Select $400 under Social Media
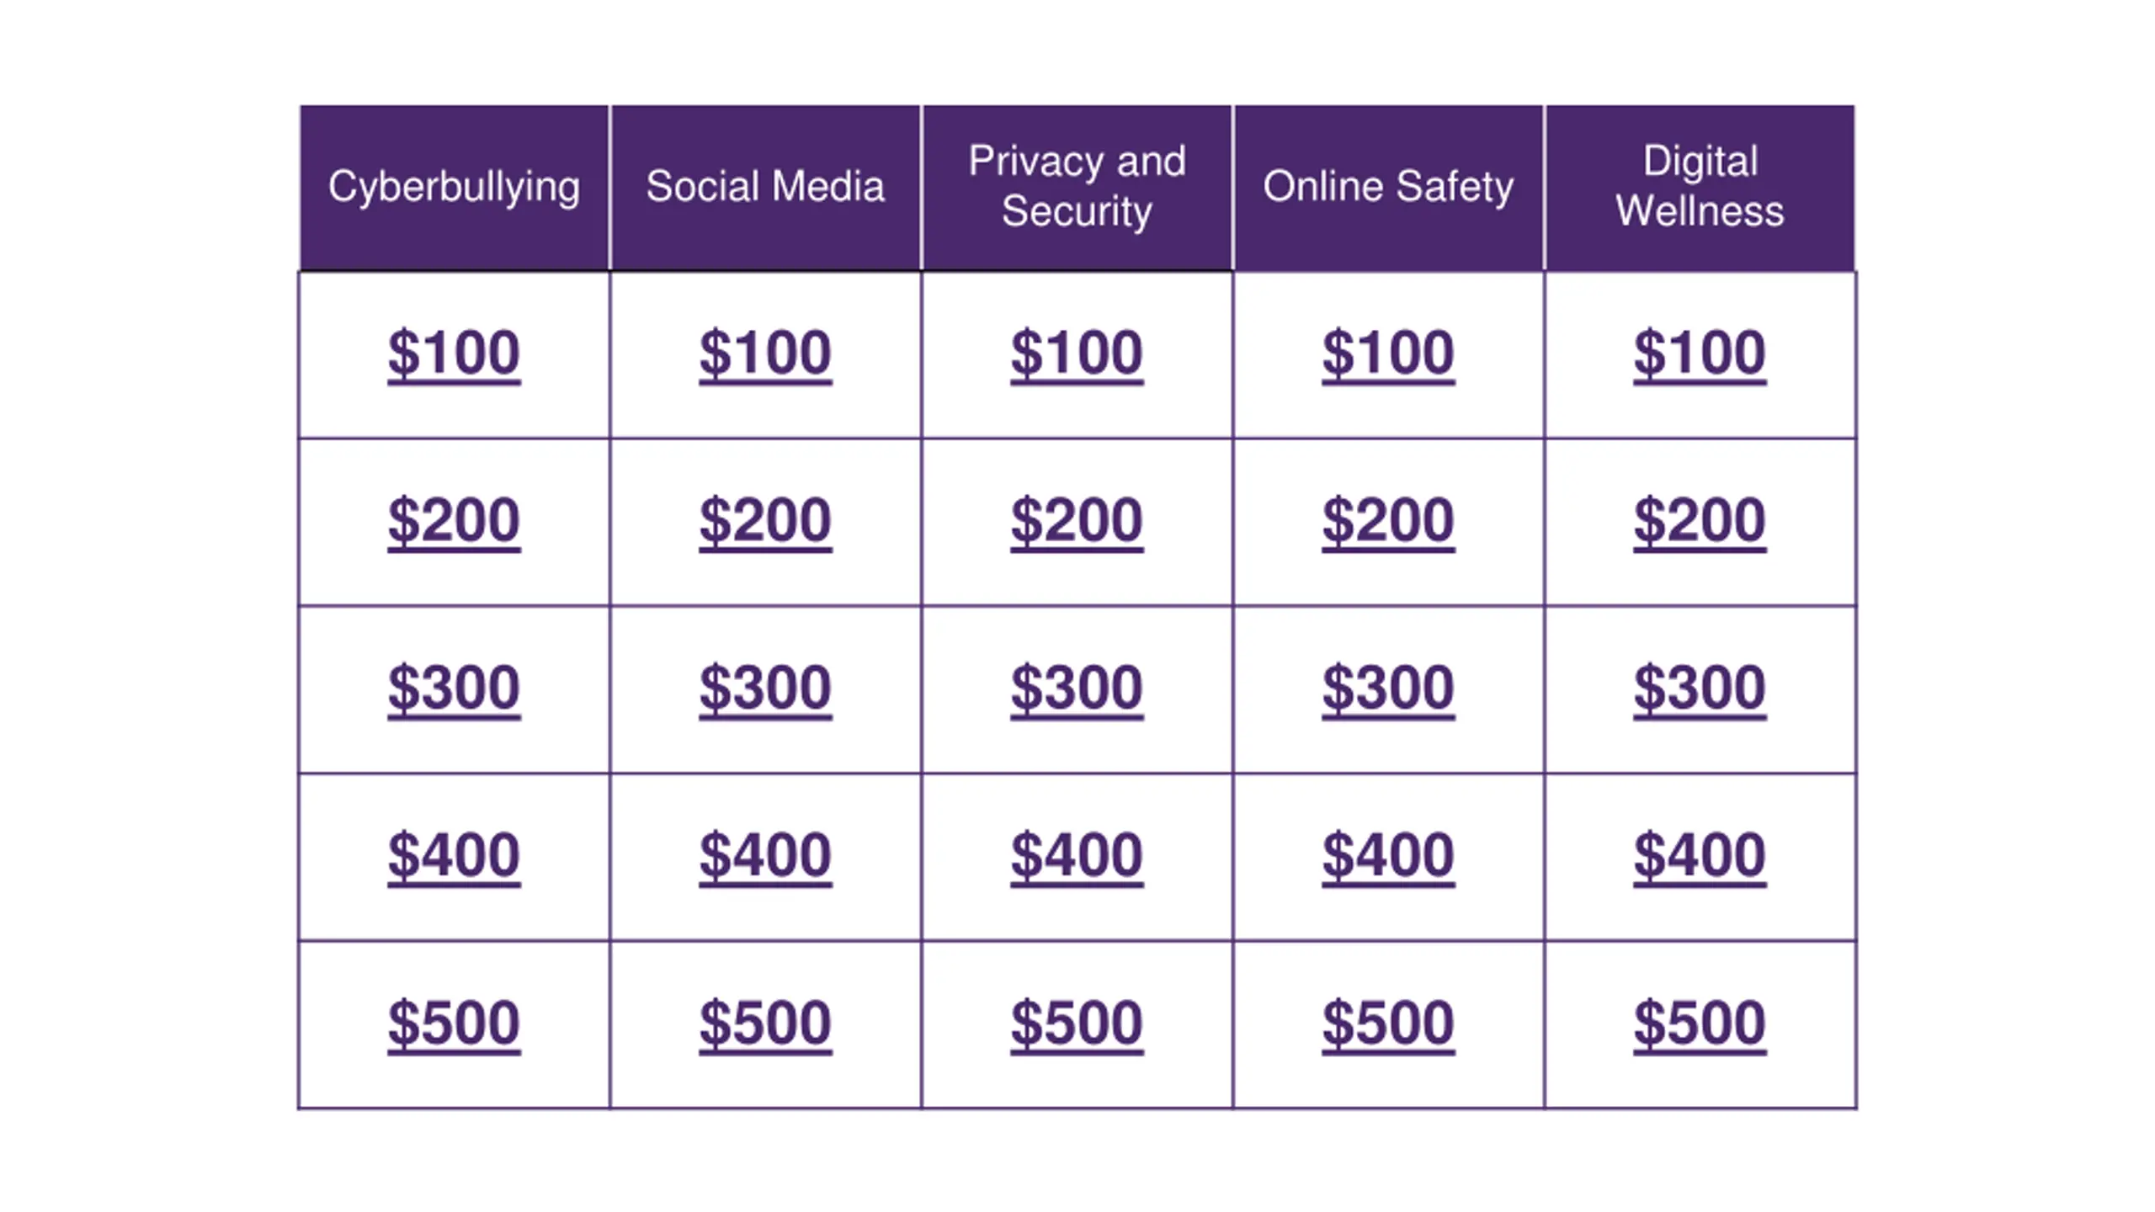Viewport: 2155px width, 1212px height. click(765, 855)
